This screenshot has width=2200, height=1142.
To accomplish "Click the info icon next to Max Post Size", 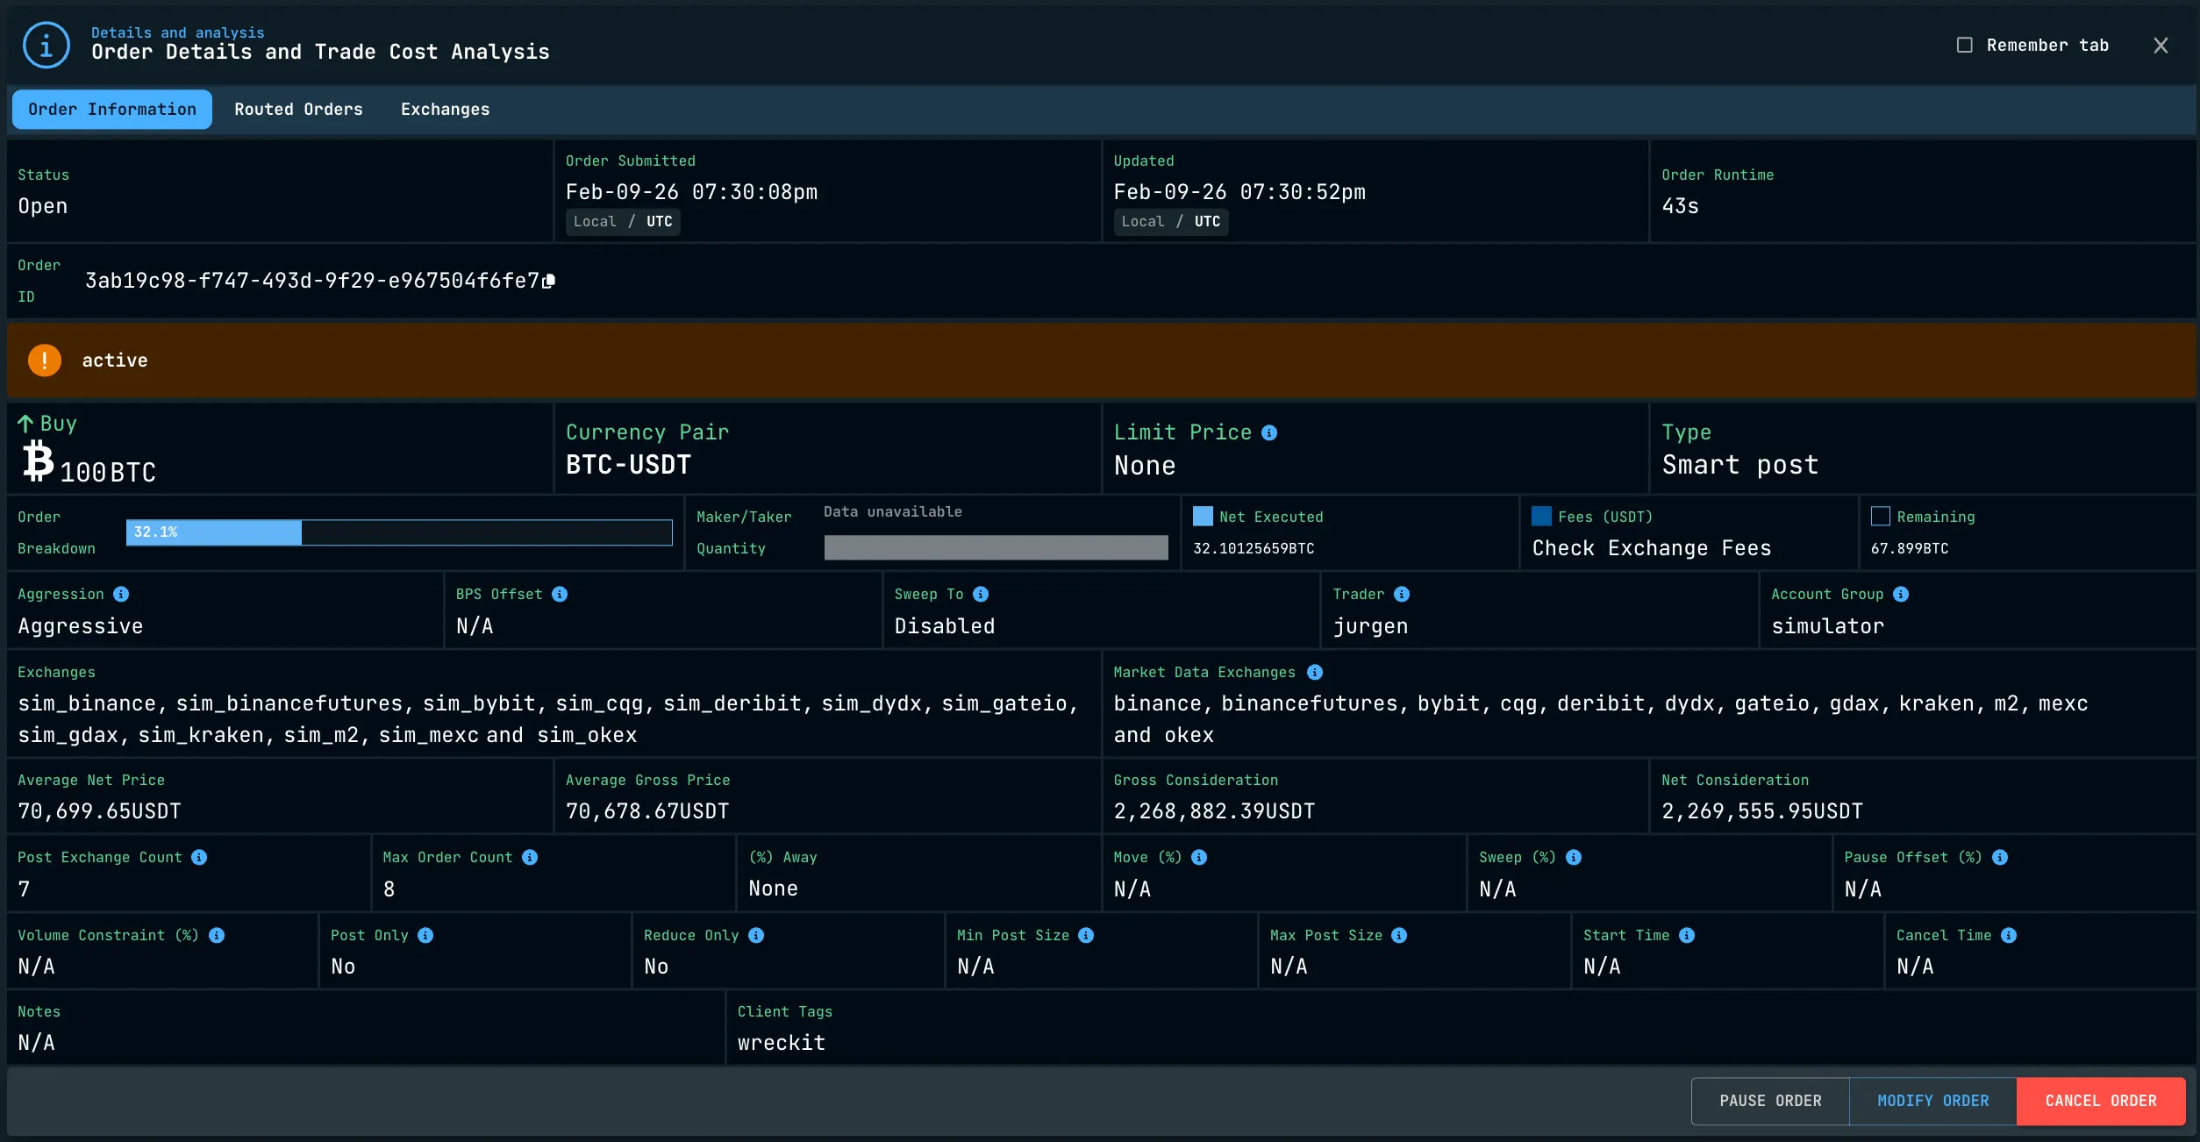I will (1399, 935).
